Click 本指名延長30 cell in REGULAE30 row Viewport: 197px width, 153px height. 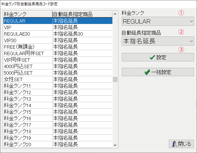coord(82,34)
